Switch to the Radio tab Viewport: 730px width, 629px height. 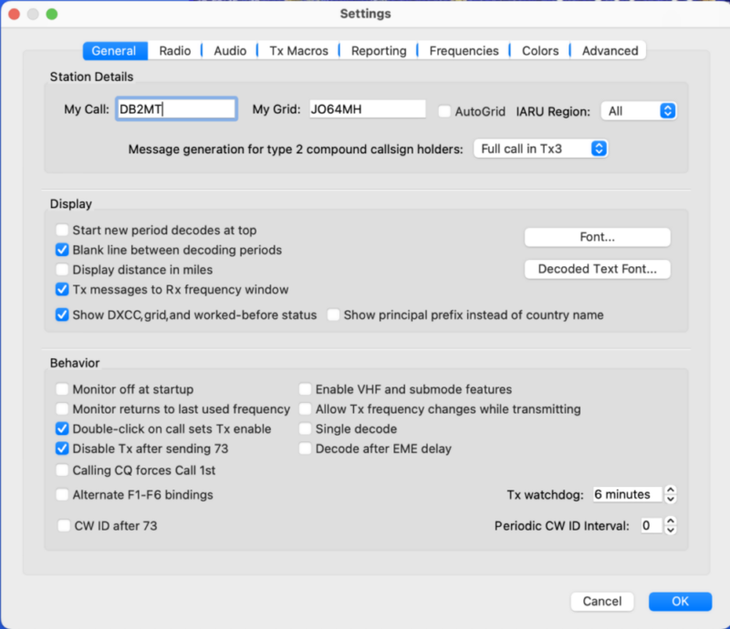tap(174, 51)
